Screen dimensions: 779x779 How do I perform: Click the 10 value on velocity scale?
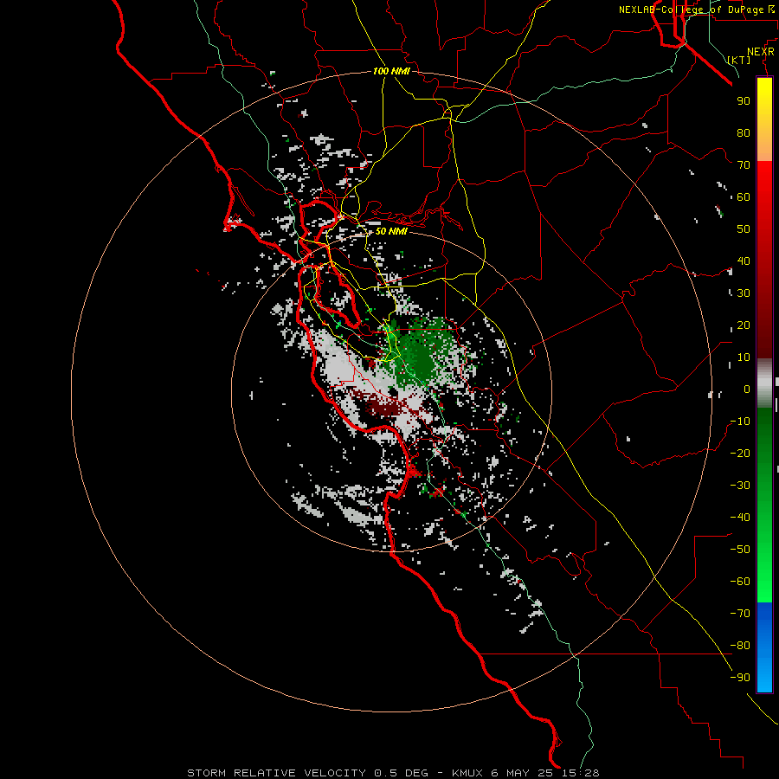tap(744, 357)
